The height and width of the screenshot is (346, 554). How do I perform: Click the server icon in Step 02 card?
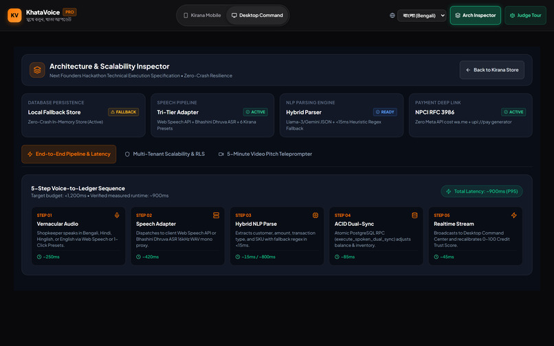pos(217,215)
